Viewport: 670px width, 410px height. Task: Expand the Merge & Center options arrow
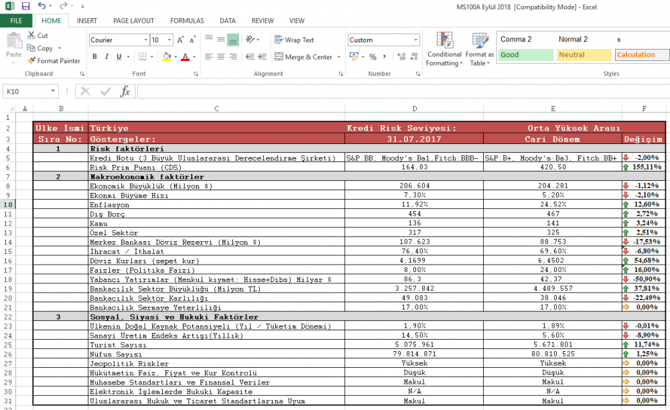point(339,57)
